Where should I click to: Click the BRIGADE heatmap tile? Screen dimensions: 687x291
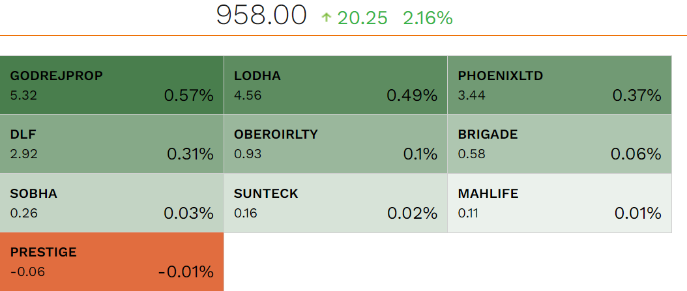559,144
